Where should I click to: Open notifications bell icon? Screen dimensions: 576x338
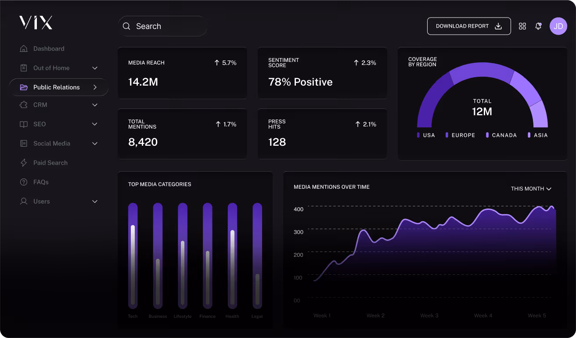(538, 26)
